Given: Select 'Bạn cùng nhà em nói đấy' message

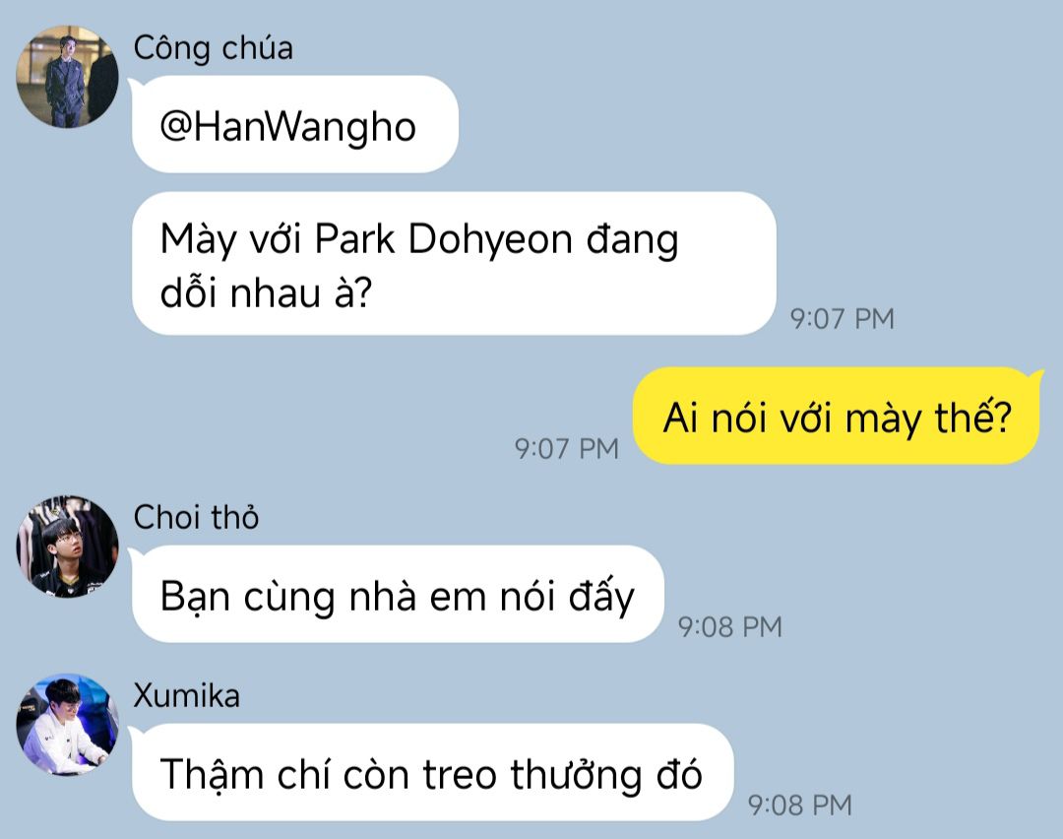Looking at the screenshot, I should (398, 594).
